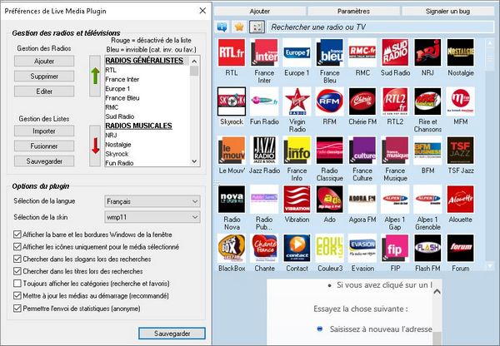This screenshot has width=500, height=346.
Task: Open the Paramètres tab
Action: pyautogui.click(x=353, y=11)
